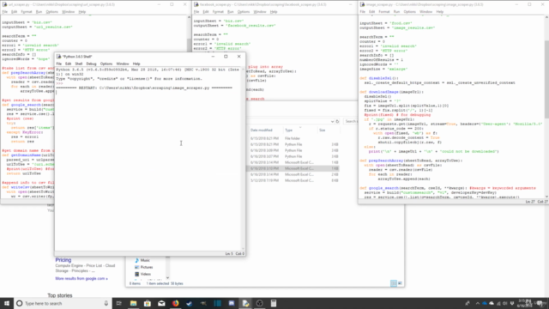Click the Pricing link in browser results

[63, 260]
